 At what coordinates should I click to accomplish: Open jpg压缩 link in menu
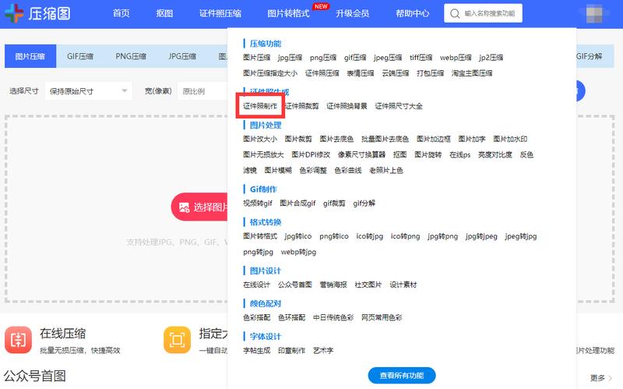290,58
